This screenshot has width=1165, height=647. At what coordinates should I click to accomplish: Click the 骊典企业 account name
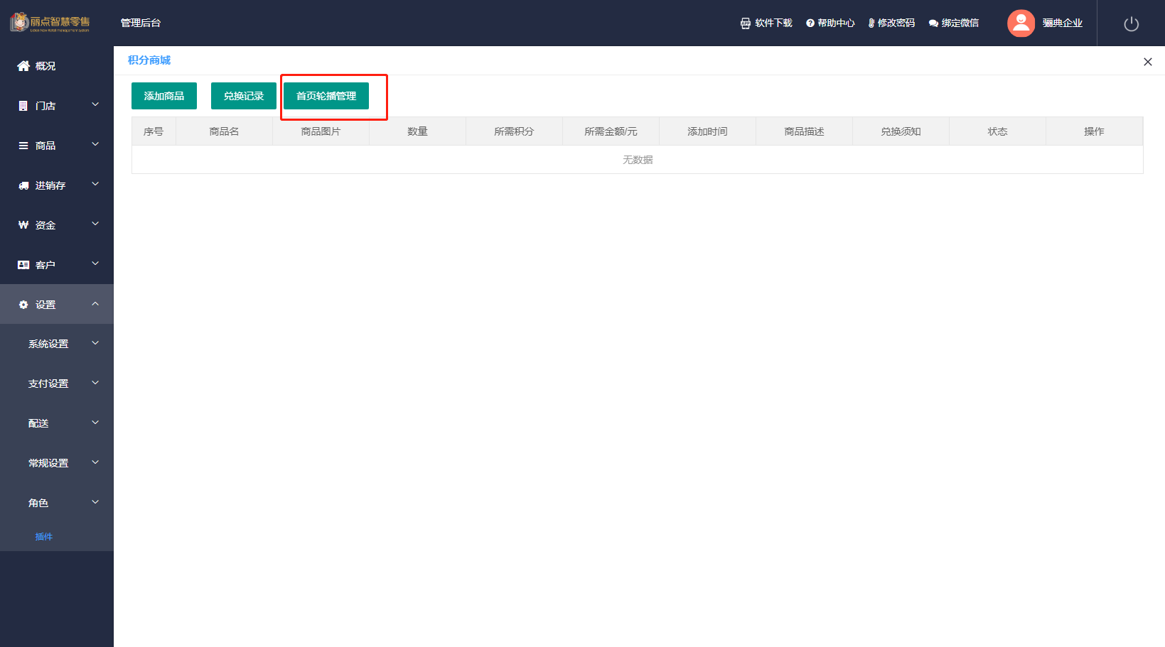[x=1063, y=23]
